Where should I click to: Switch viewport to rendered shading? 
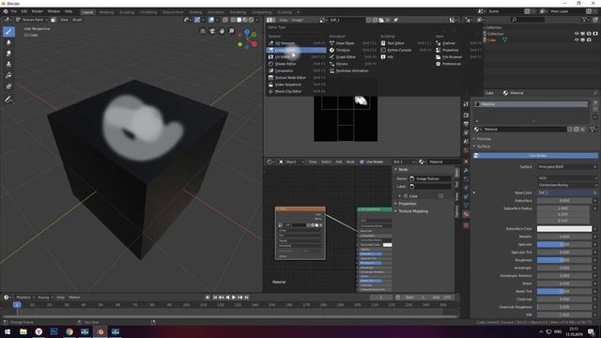[251, 20]
